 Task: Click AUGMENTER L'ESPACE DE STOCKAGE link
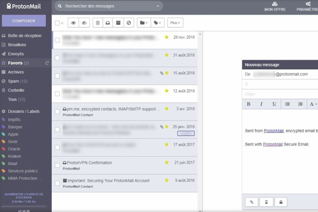(24, 196)
